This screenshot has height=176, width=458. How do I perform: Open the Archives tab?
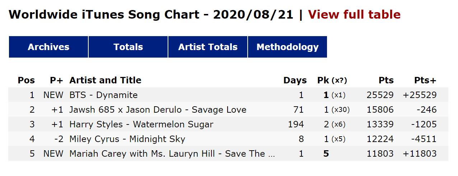coord(48,47)
